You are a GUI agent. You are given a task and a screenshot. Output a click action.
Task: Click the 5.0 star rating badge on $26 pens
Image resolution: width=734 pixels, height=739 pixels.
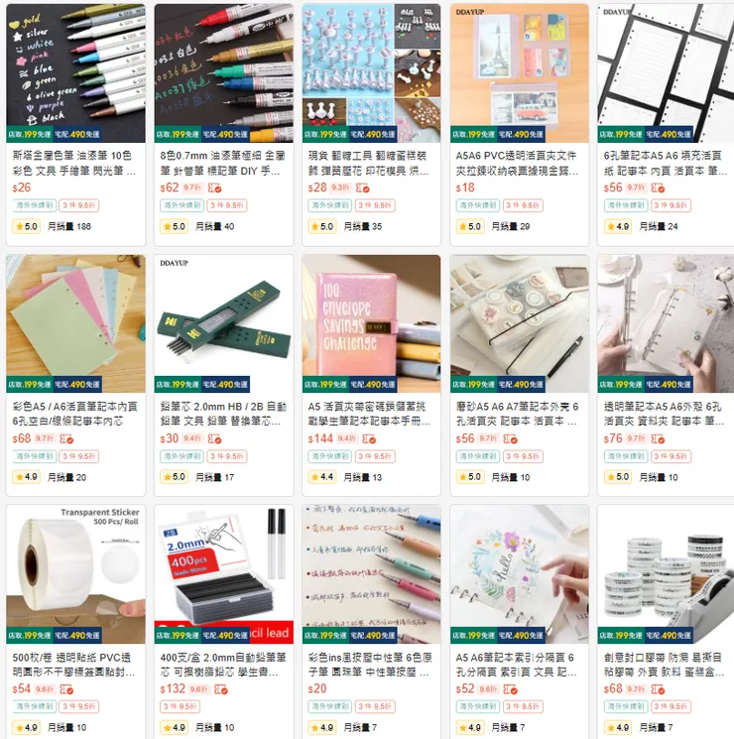coord(27,227)
